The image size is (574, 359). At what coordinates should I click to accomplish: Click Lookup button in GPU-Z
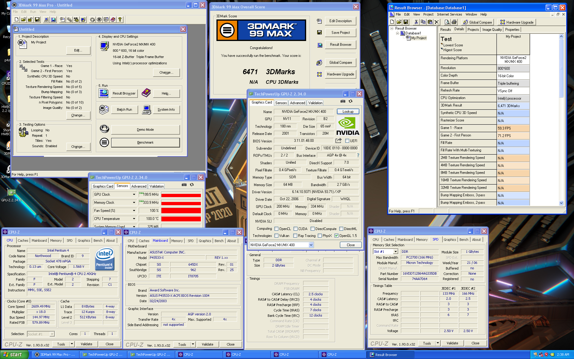pos(348,112)
